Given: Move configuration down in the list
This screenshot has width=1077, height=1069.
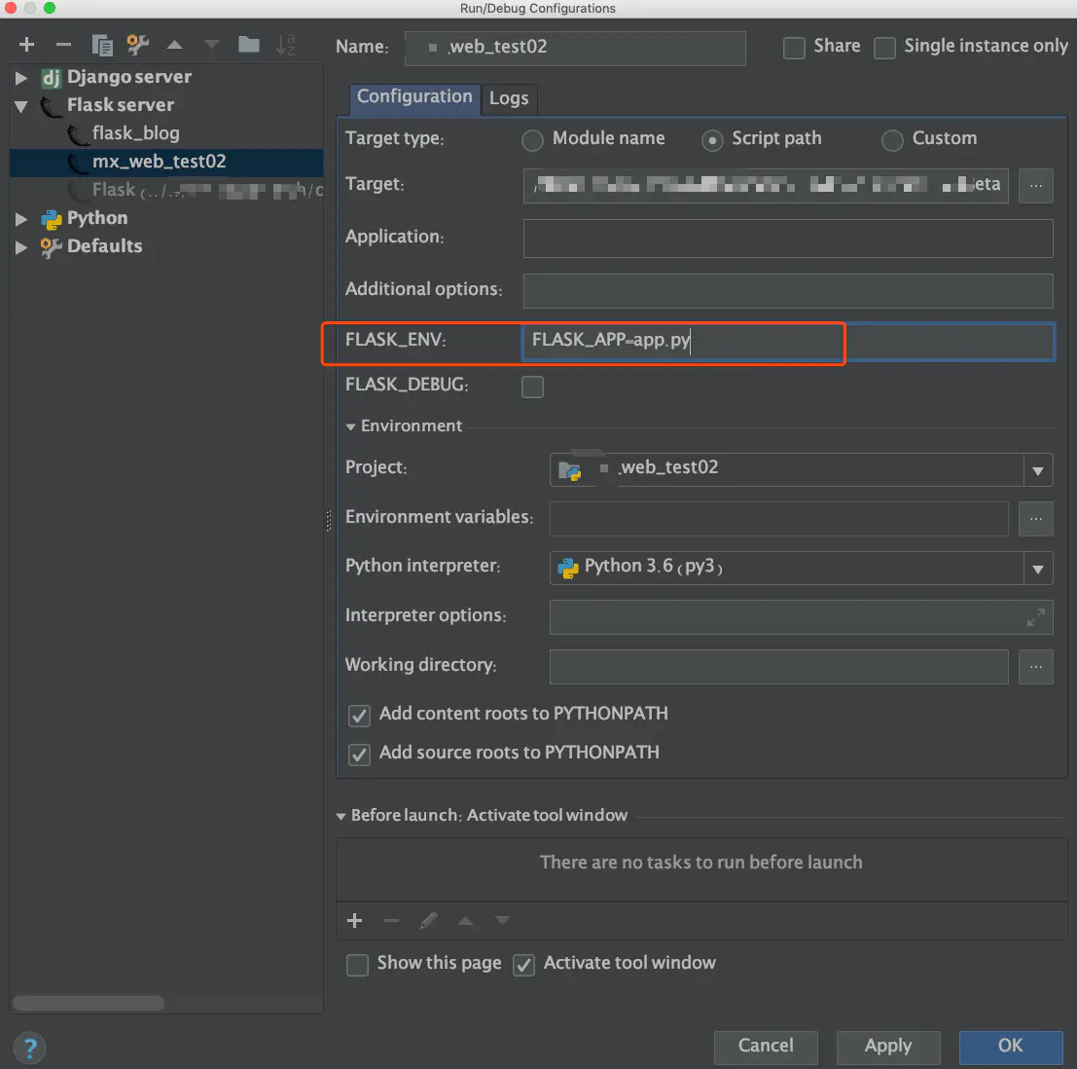Looking at the screenshot, I should pos(211,45).
